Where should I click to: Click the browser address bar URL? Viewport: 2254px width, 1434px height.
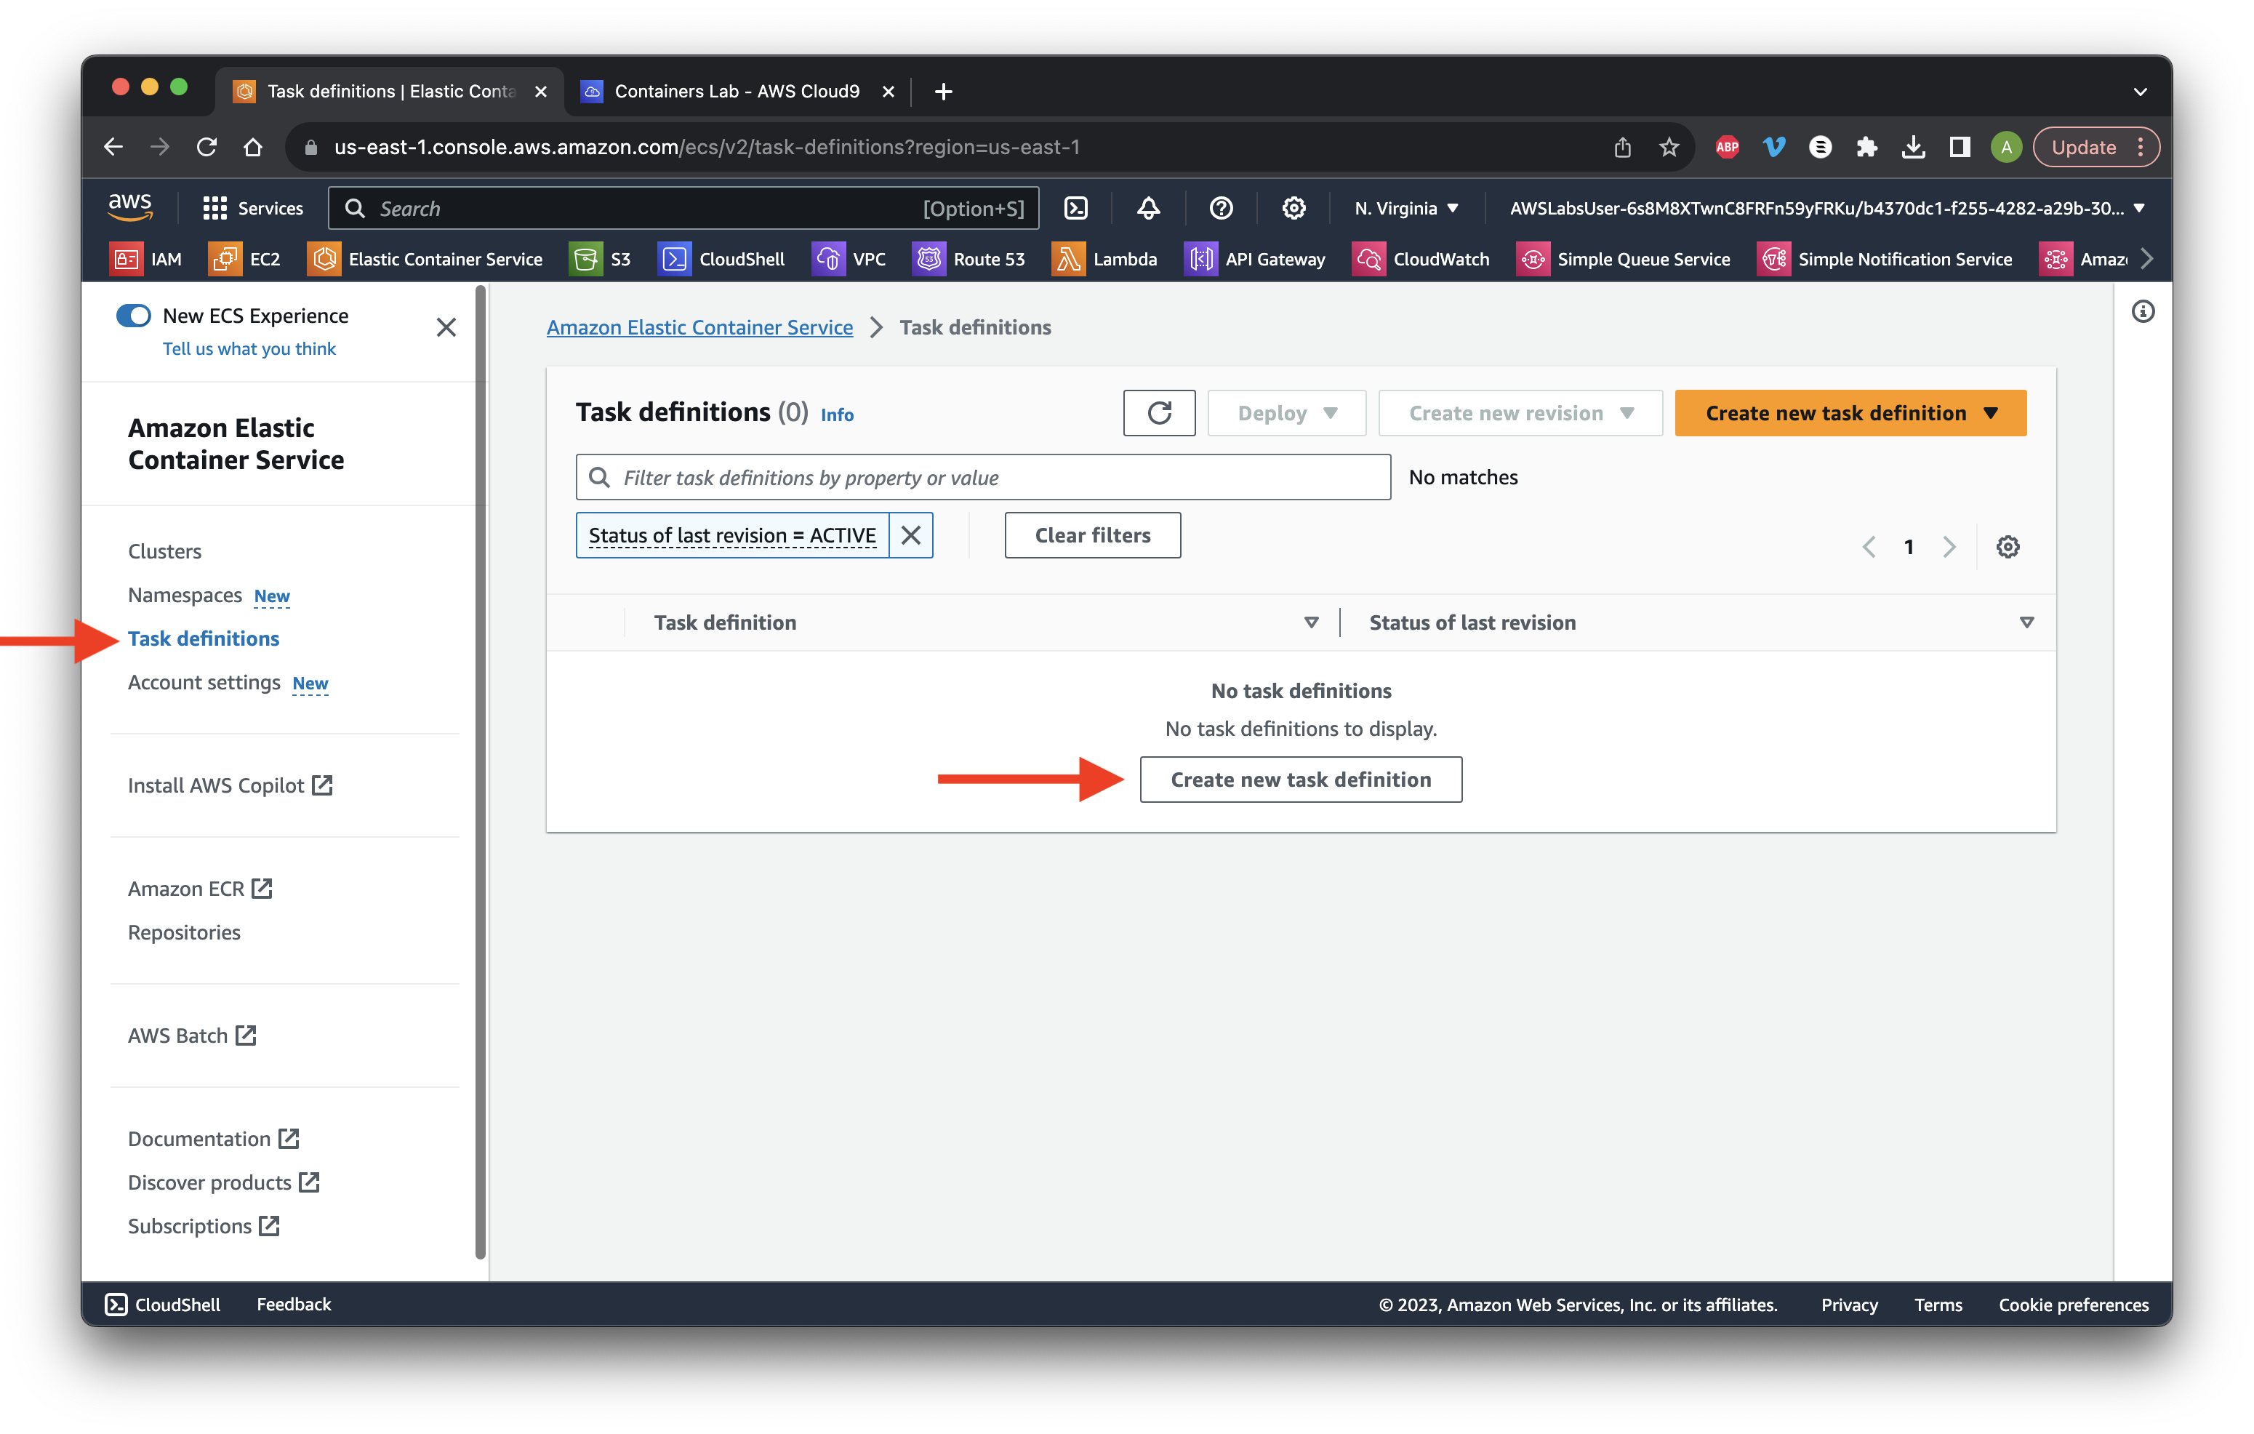pyautogui.click(x=707, y=147)
